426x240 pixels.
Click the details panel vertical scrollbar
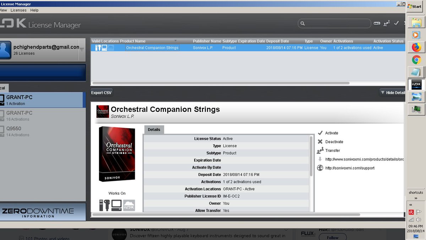click(x=311, y=156)
